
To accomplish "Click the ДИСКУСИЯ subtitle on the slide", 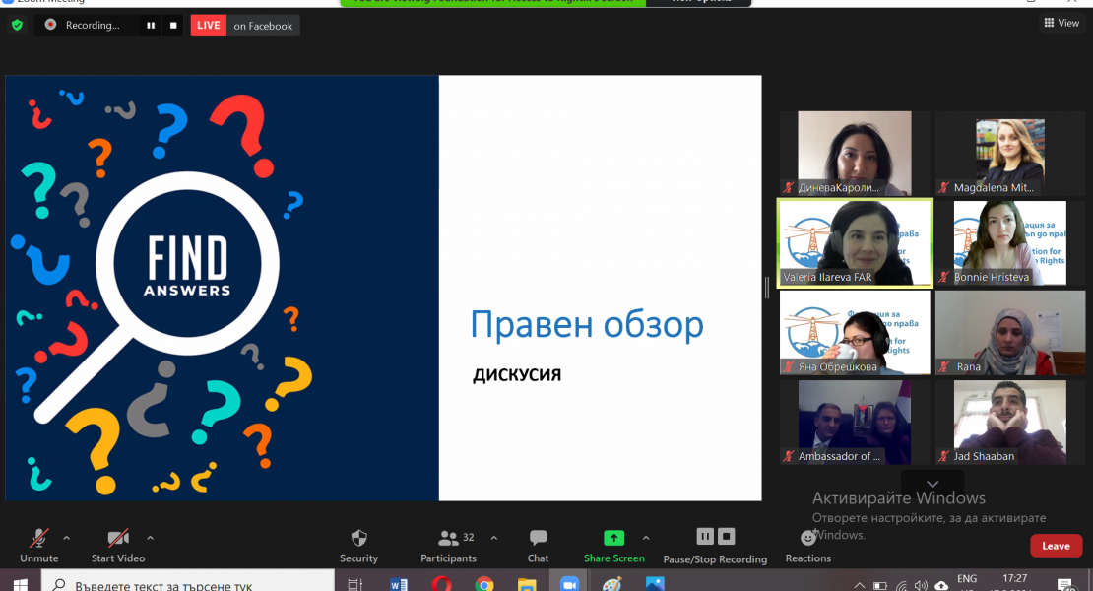I will point(517,375).
